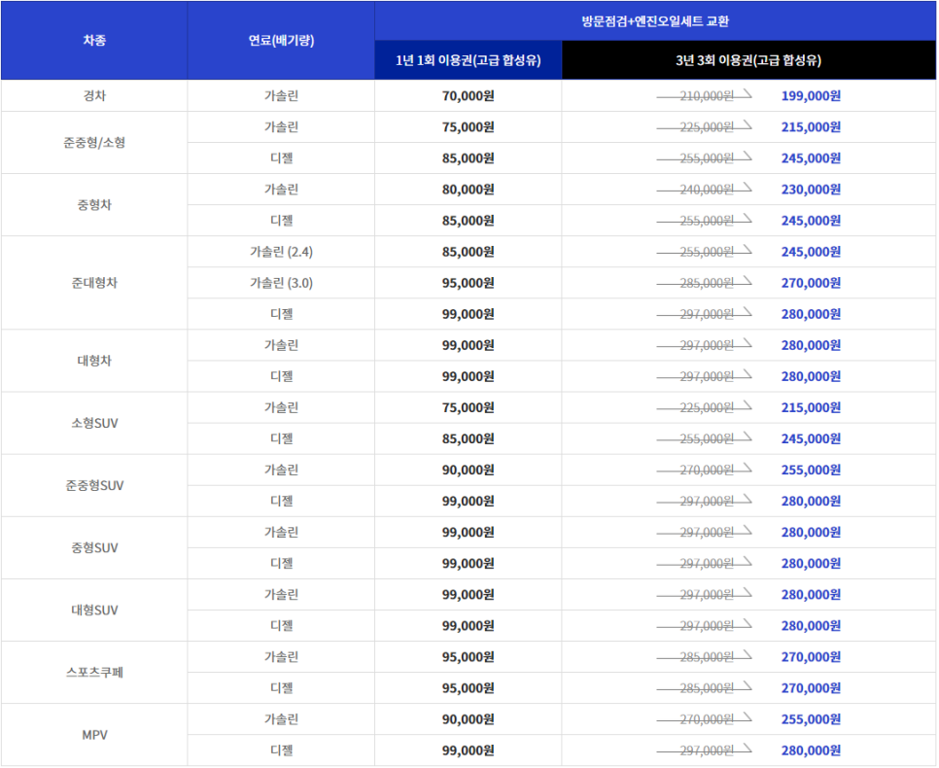Select the 중형SUV vehicle type cell
The height and width of the screenshot is (768, 939).
point(94,547)
